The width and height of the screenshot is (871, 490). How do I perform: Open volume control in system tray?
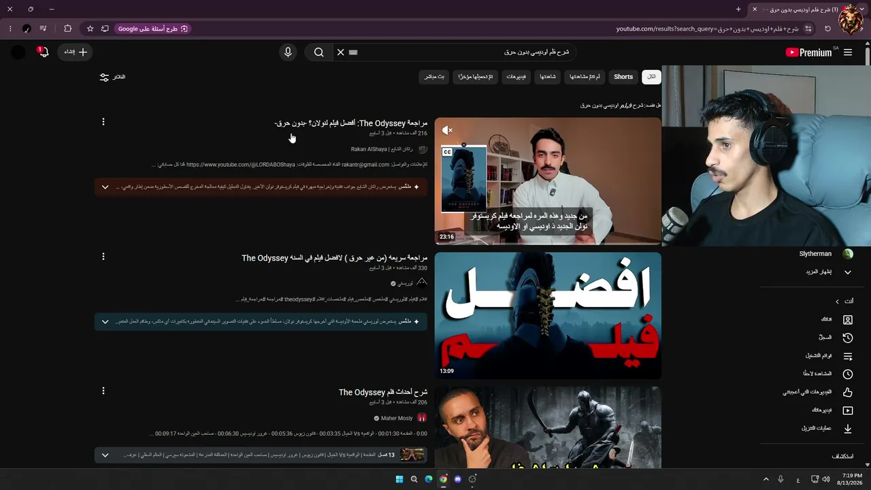pos(826,479)
